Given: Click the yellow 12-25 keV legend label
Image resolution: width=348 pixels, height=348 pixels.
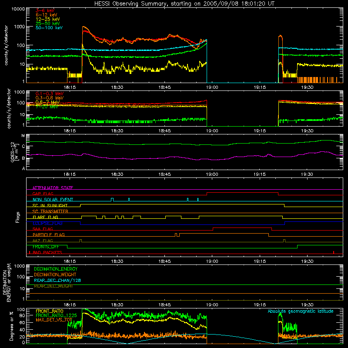Looking at the screenshot, I should 48,19.
